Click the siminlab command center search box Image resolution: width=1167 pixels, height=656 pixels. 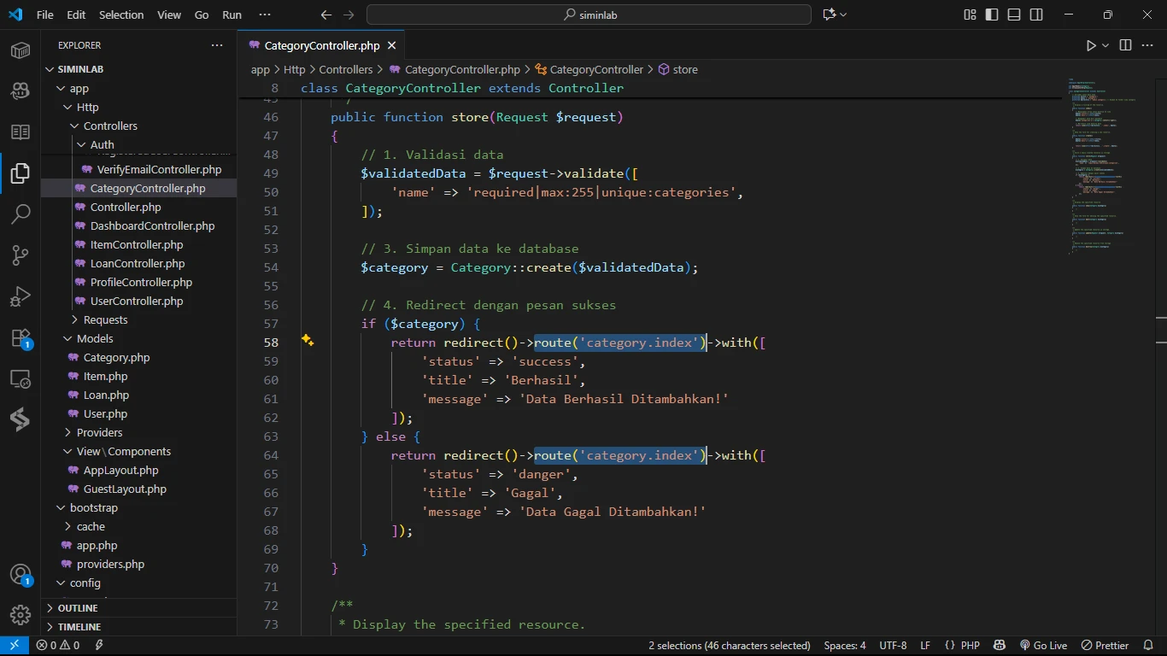click(589, 15)
